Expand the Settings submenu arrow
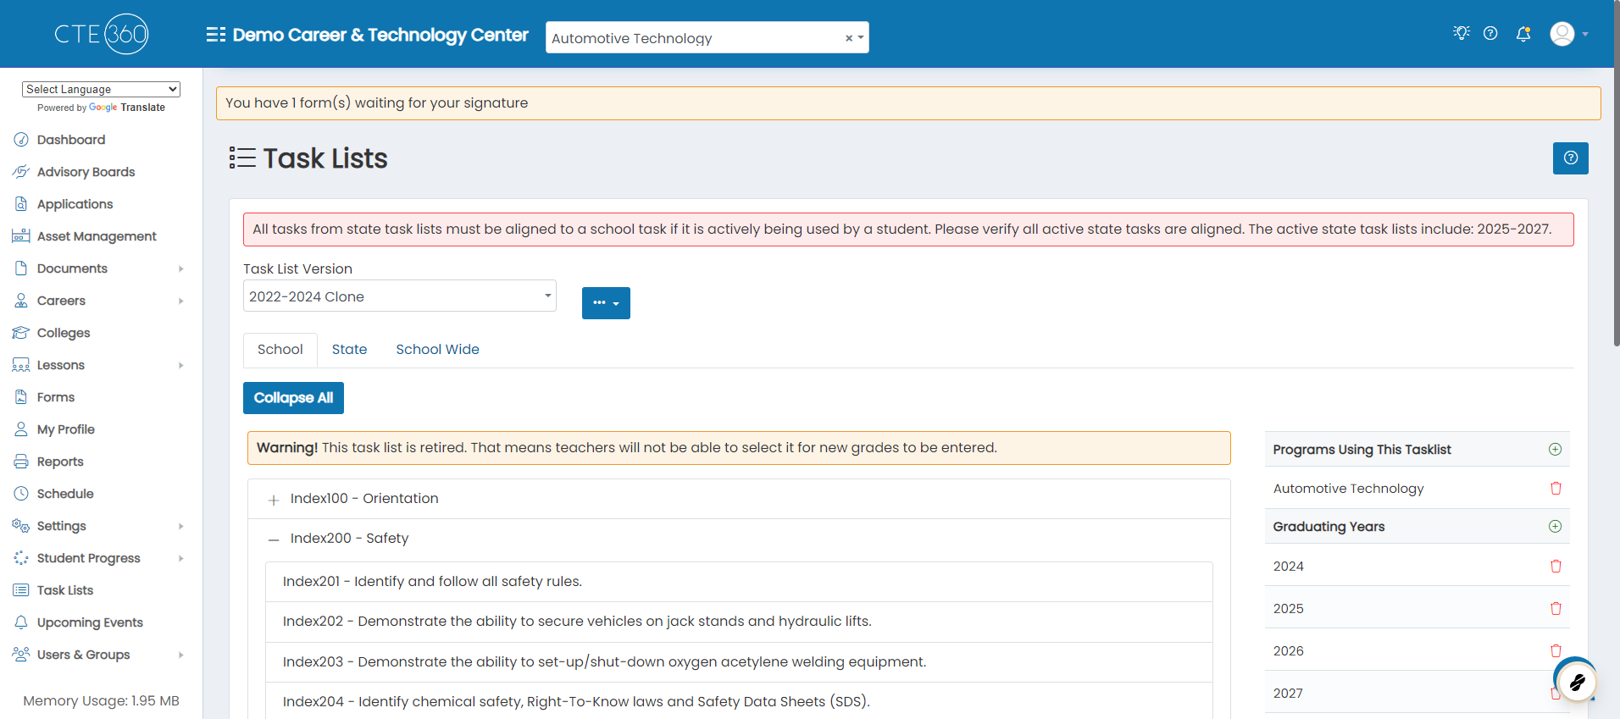 (x=180, y=526)
